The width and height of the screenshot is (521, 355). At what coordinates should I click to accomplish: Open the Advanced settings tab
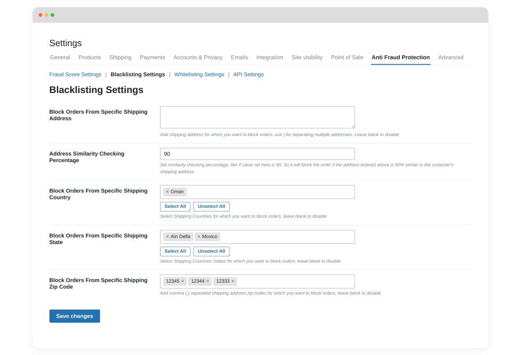451,57
